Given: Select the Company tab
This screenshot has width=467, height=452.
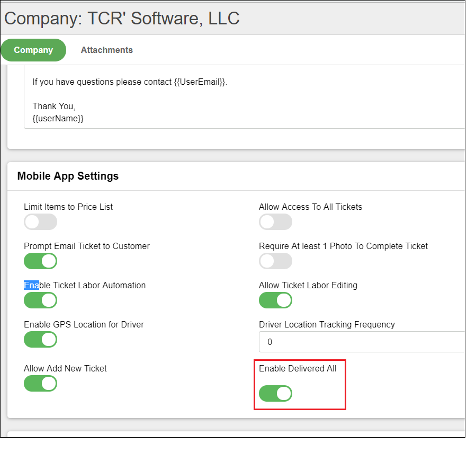Looking at the screenshot, I should [33, 50].
